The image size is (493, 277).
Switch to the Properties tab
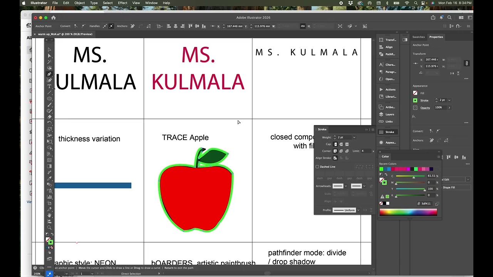(x=436, y=37)
